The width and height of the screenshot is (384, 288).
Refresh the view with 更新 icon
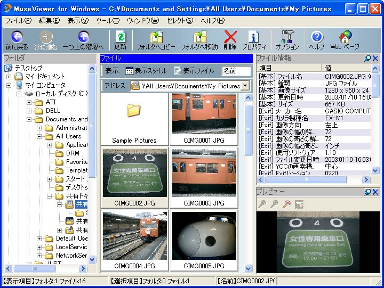[x=121, y=37]
